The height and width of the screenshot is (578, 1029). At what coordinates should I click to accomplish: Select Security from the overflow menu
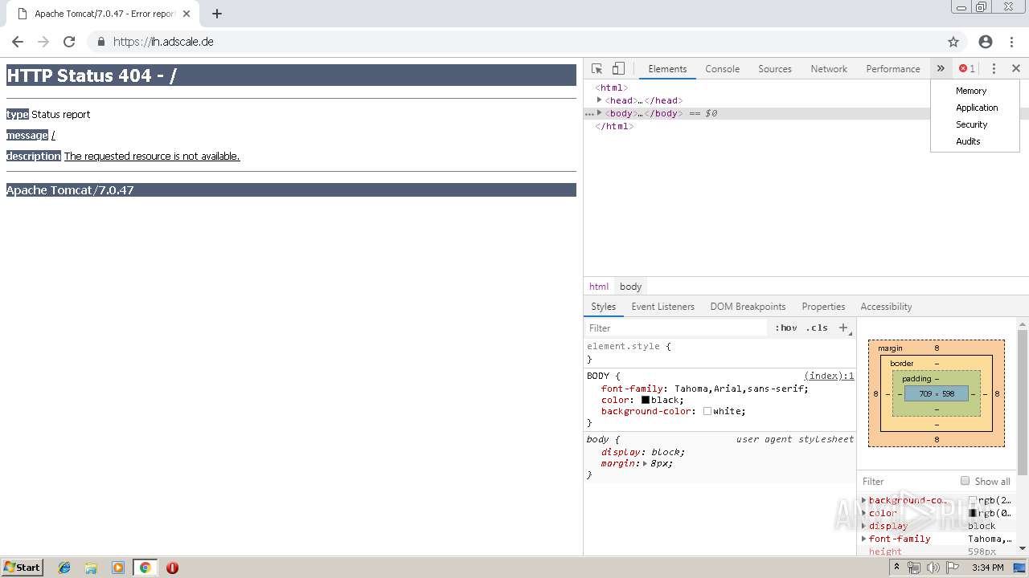971,124
